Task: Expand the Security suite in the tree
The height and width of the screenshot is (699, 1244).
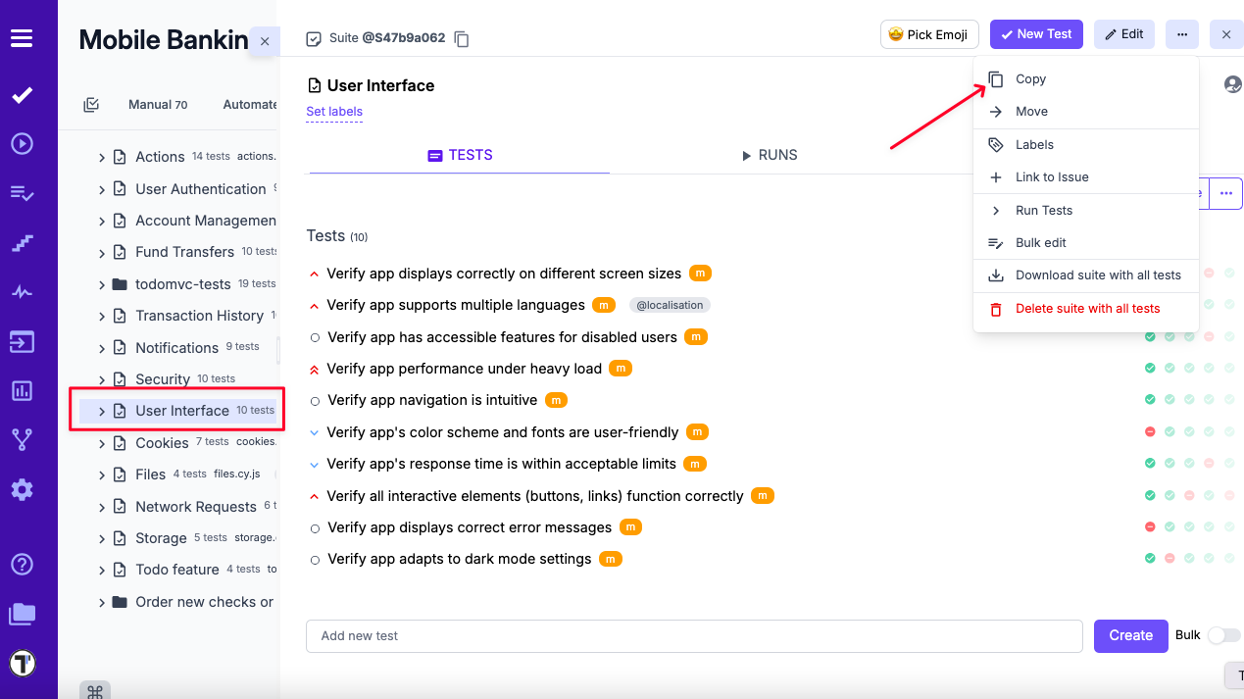Action: pyautogui.click(x=101, y=378)
